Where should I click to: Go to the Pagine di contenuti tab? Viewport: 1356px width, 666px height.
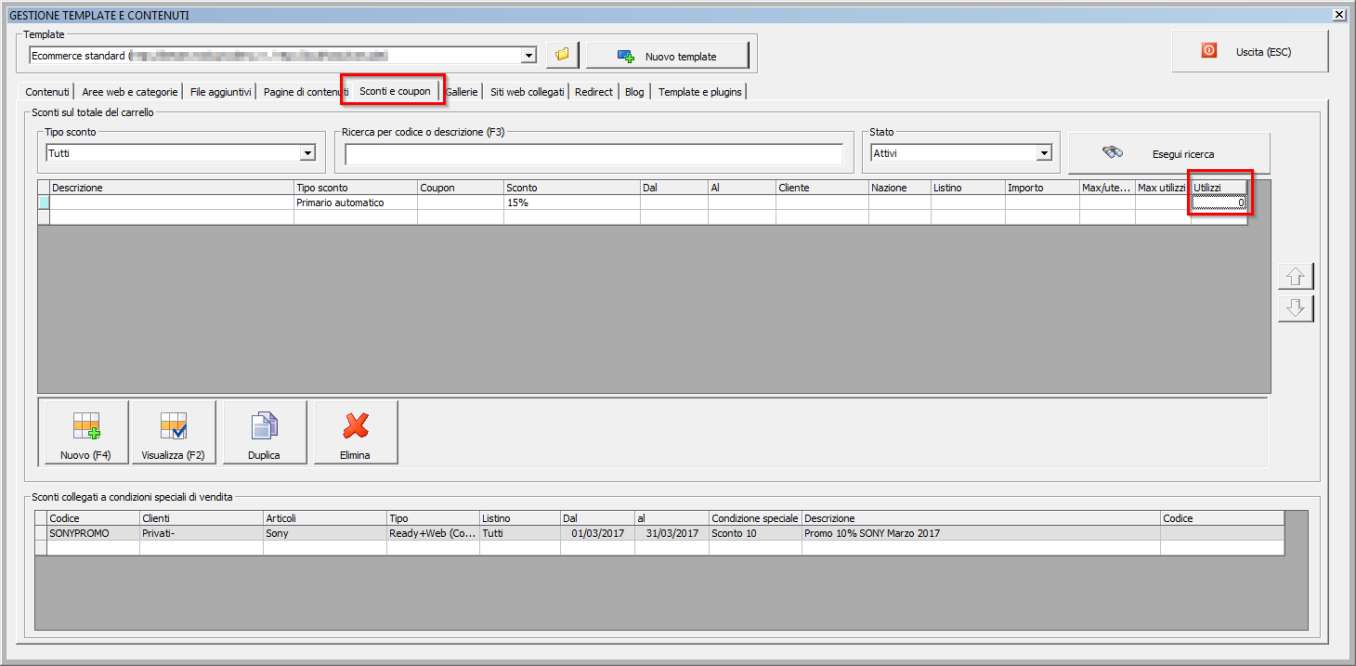306,92
